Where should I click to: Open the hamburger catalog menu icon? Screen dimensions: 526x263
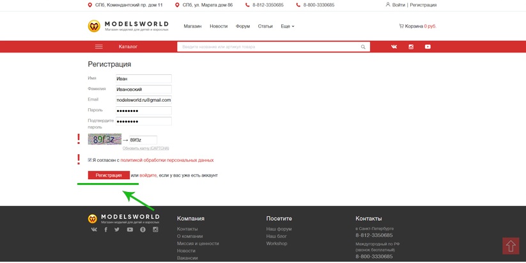(x=98, y=47)
